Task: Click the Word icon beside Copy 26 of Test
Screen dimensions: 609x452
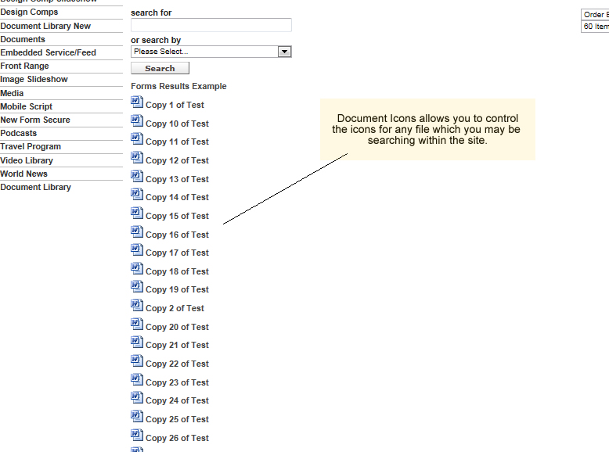Action: [137, 435]
